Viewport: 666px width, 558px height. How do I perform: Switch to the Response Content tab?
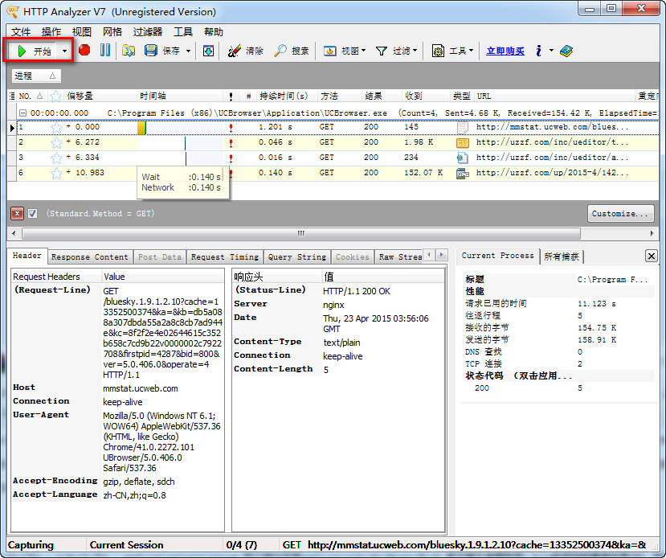point(89,256)
